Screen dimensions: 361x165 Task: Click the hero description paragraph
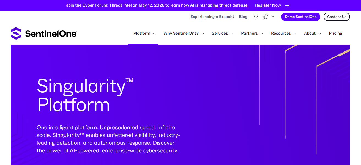coord(108,139)
